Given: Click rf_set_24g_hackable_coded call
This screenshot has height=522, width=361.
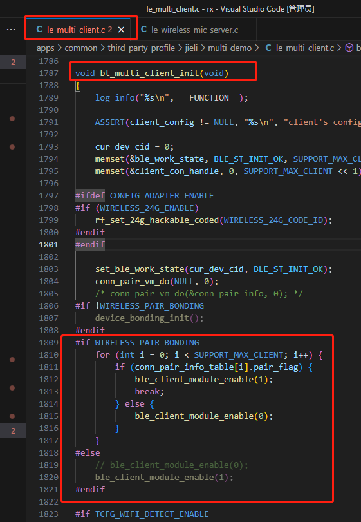Looking at the screenshot, I should tap(157, 220).
